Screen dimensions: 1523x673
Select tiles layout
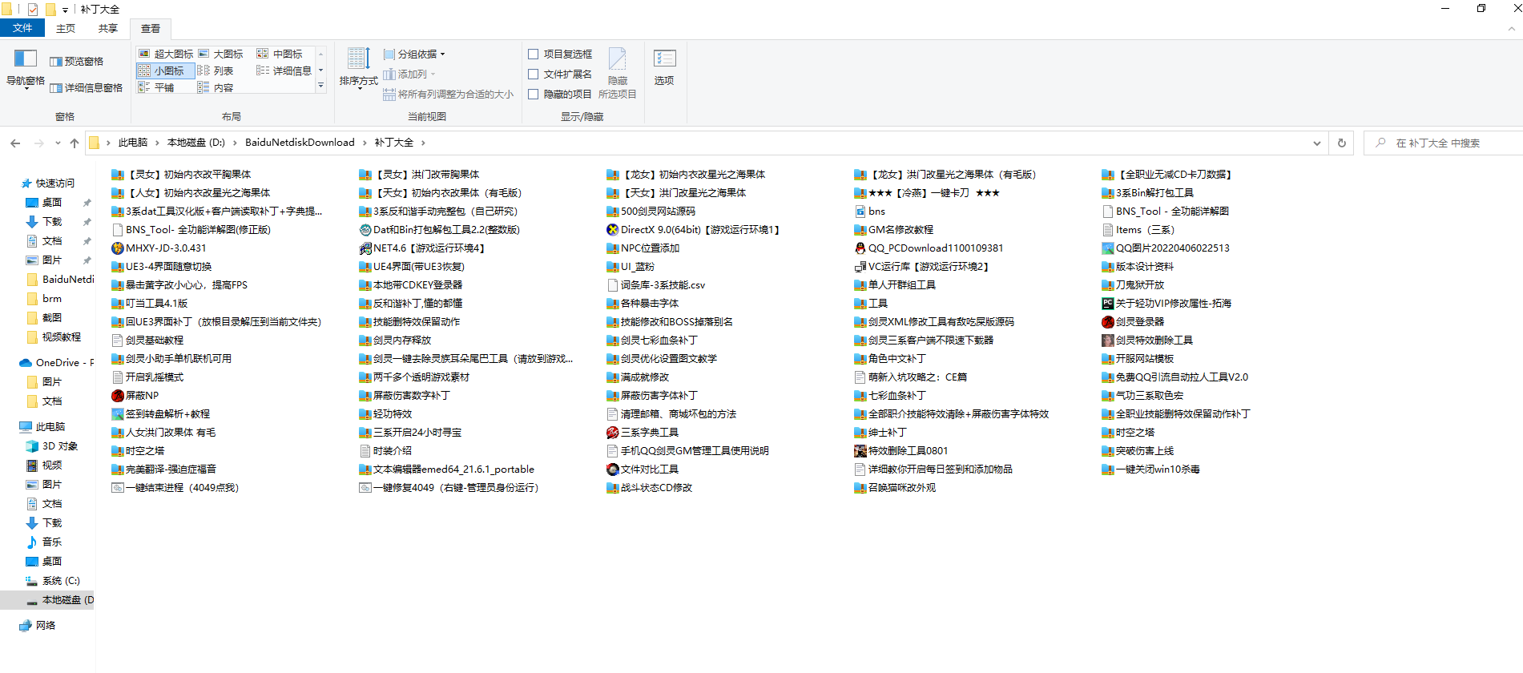click(x=156, y=87)
